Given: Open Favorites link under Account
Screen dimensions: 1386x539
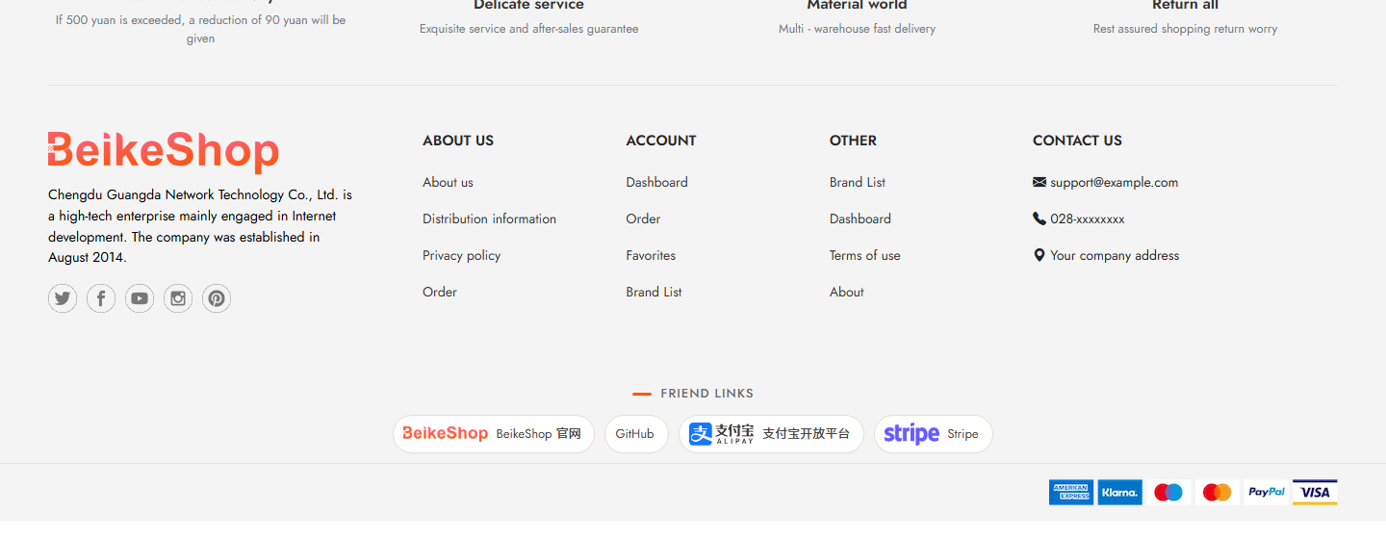Looking at the screenshot, I should (651, 255).
